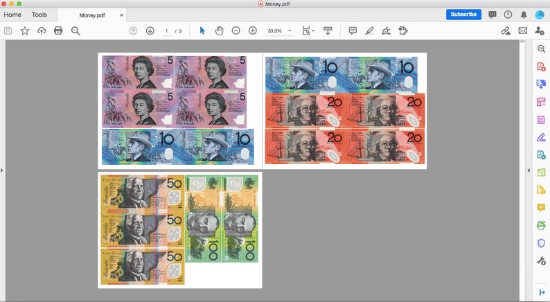The height and width of the screenshot is (302, 550).
Task: Enable scrolling page display mode icon
Action: 328,31
